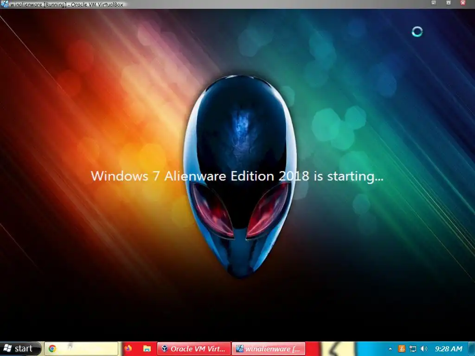Open the file manager folder icon
The image size is (475, 356).
(x=147, y=349)
